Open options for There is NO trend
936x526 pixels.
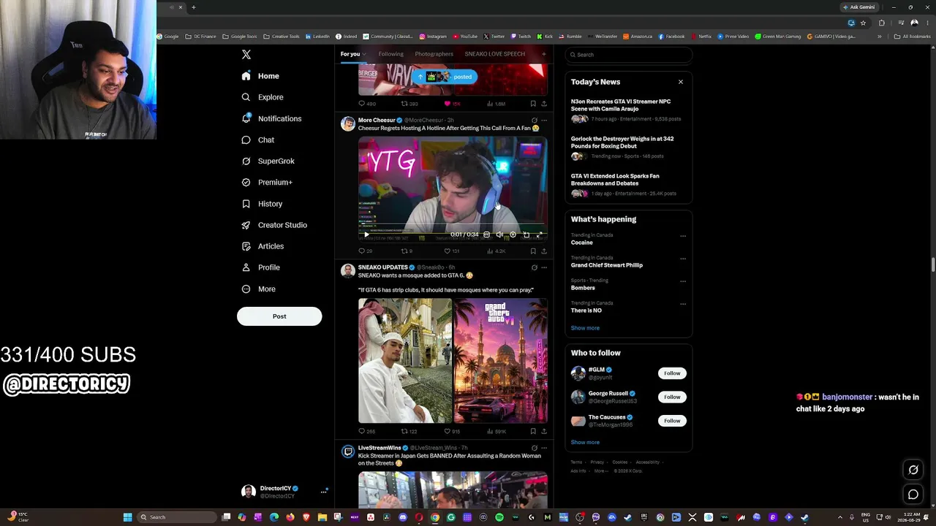[683, 304]
